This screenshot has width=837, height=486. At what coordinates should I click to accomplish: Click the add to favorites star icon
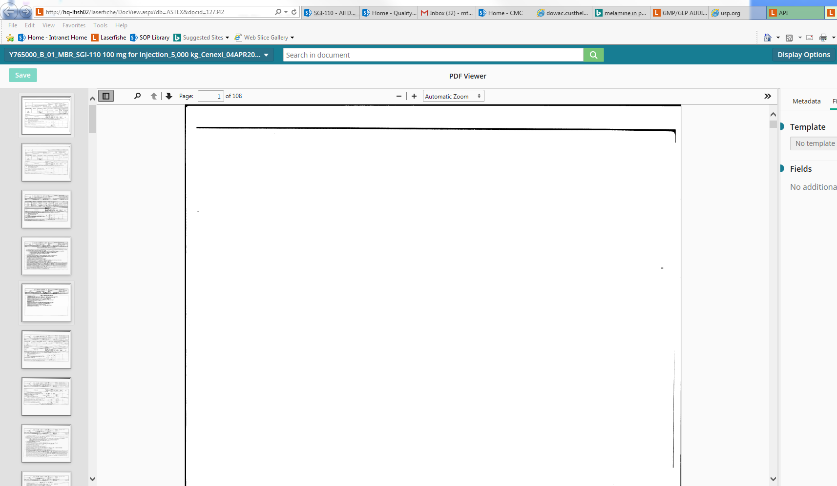10,38
